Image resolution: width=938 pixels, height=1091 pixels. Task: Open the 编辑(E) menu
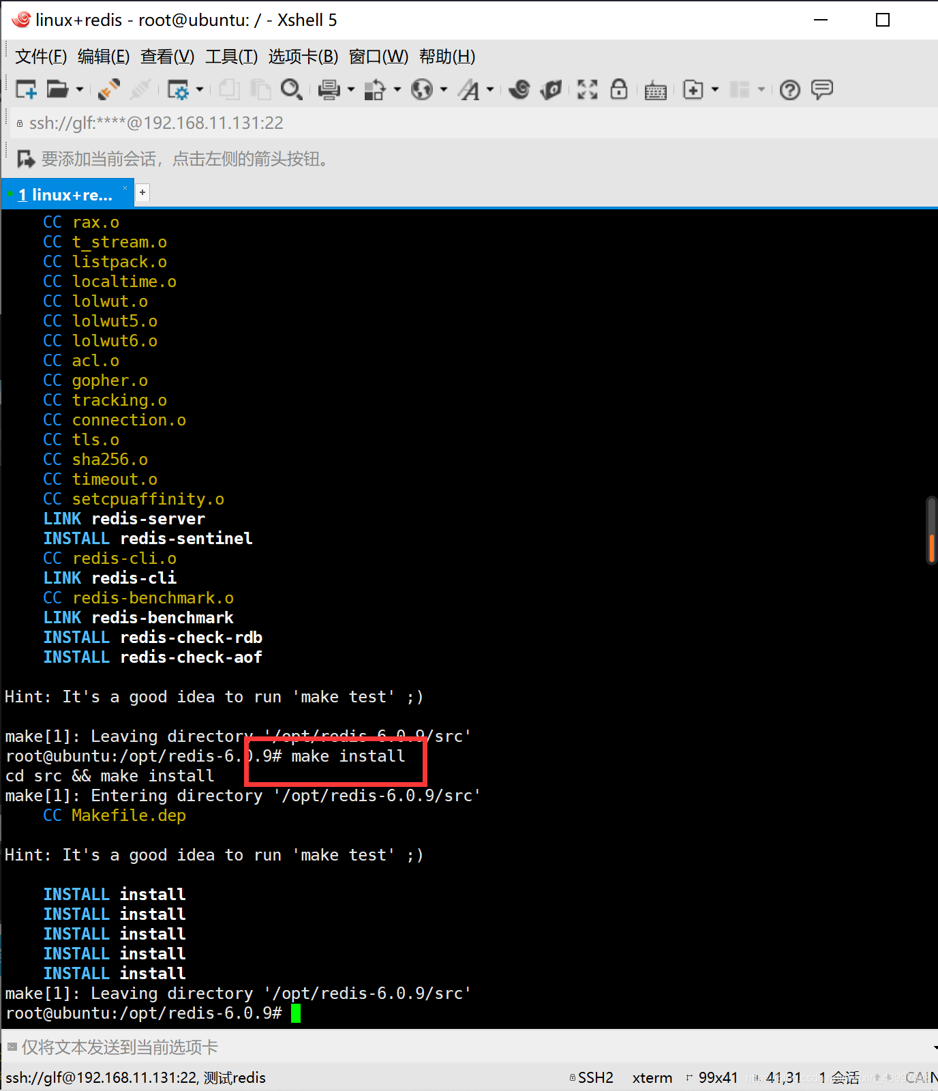(104, 57)
